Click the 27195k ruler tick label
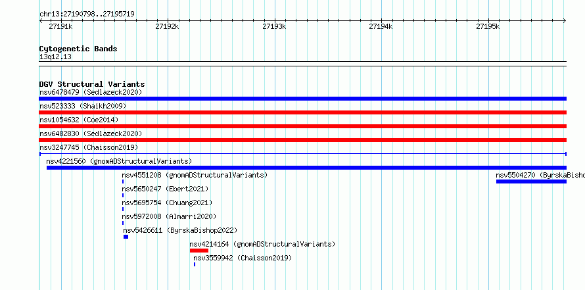Image resolution: width=585 pixels, height=290 pixels. pyautogui.click(x=488, y=26)
